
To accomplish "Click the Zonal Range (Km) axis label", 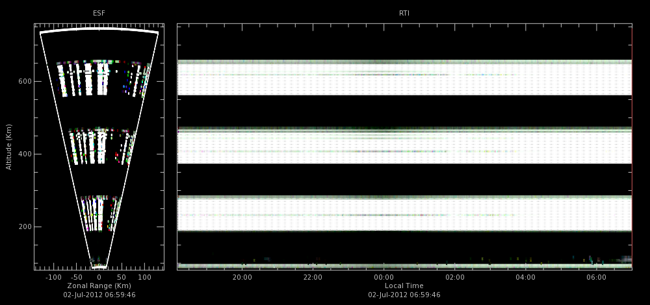I will click(99, 286).
